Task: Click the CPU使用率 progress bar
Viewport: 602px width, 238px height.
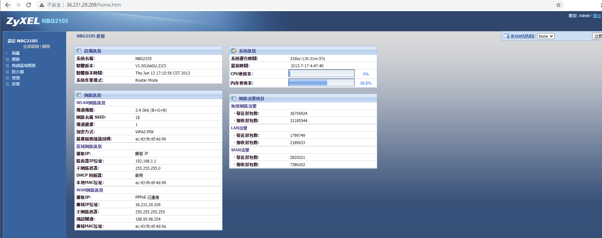Action: (322, 74)
